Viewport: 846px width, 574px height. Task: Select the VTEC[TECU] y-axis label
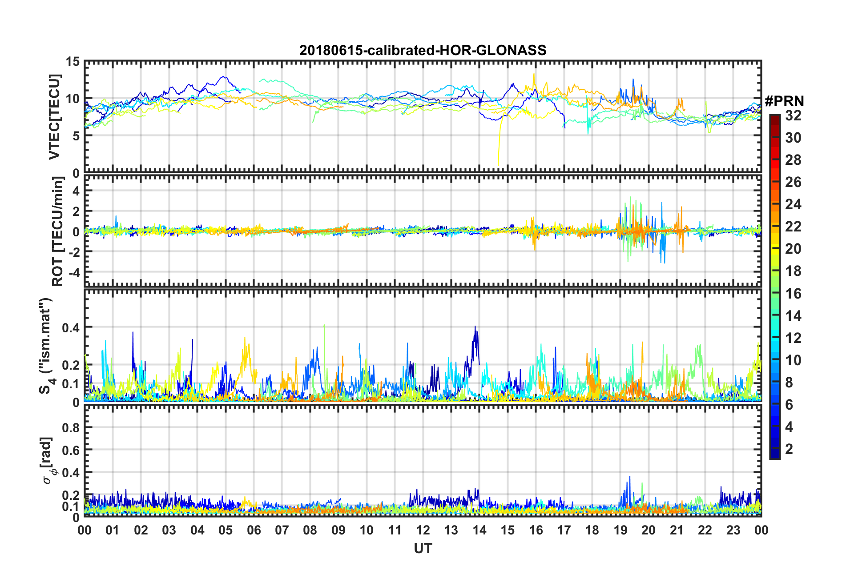pyautogui.click(x=54, y=117)
